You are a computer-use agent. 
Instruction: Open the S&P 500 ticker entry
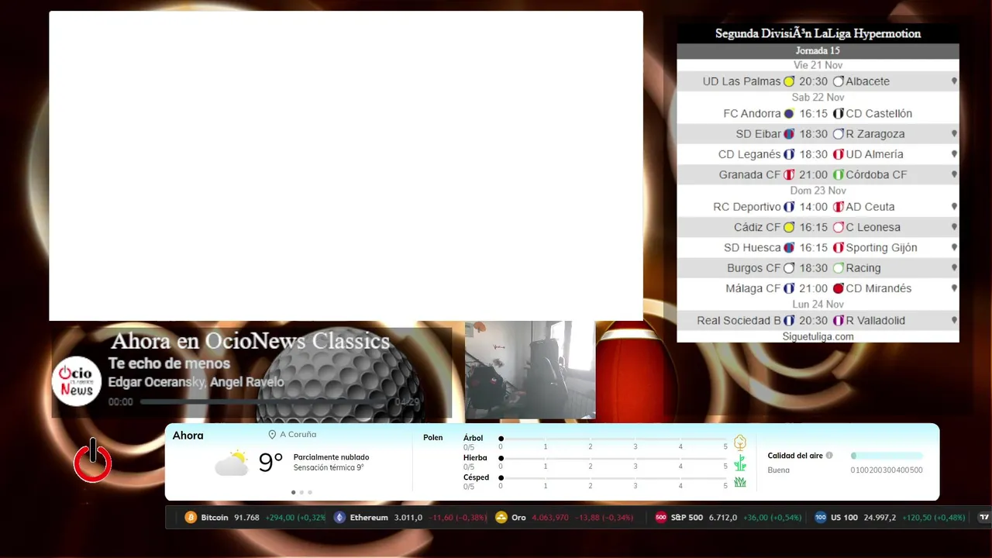(x=728, y=517)
